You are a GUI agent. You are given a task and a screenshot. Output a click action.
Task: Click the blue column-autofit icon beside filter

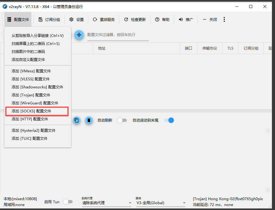(79, 35)
